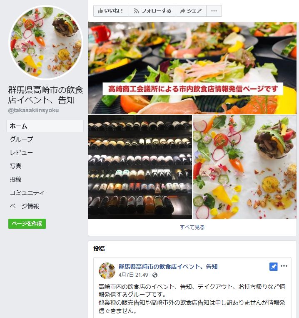Go to the レビュー section
The image size is (299, 318).
pos(21,152)
